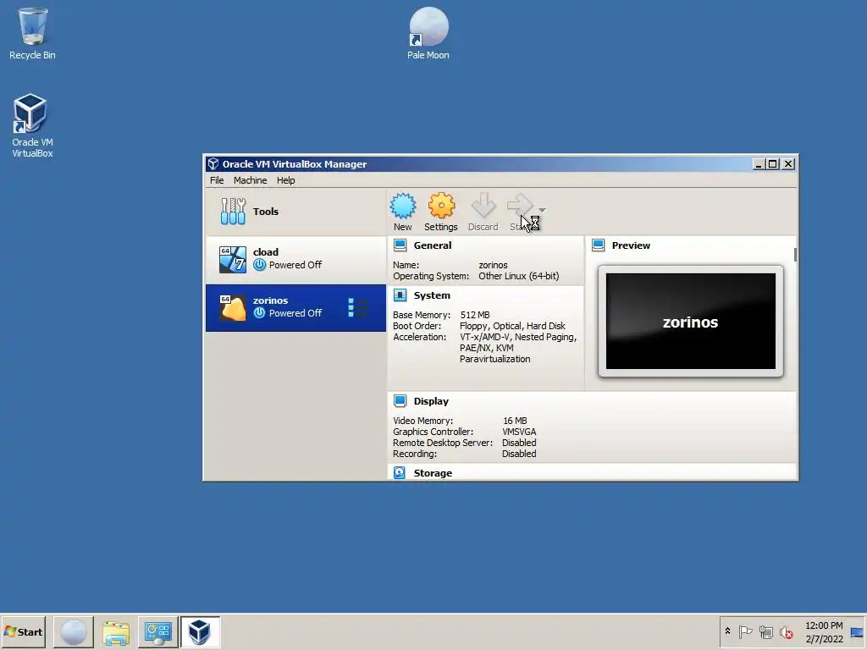Open the Pale Moon desktop shortcut
867x650 pixels.
428,33
